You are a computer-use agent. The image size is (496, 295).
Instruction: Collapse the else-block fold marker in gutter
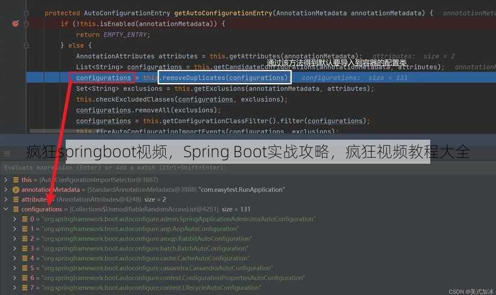click(27, 46)
